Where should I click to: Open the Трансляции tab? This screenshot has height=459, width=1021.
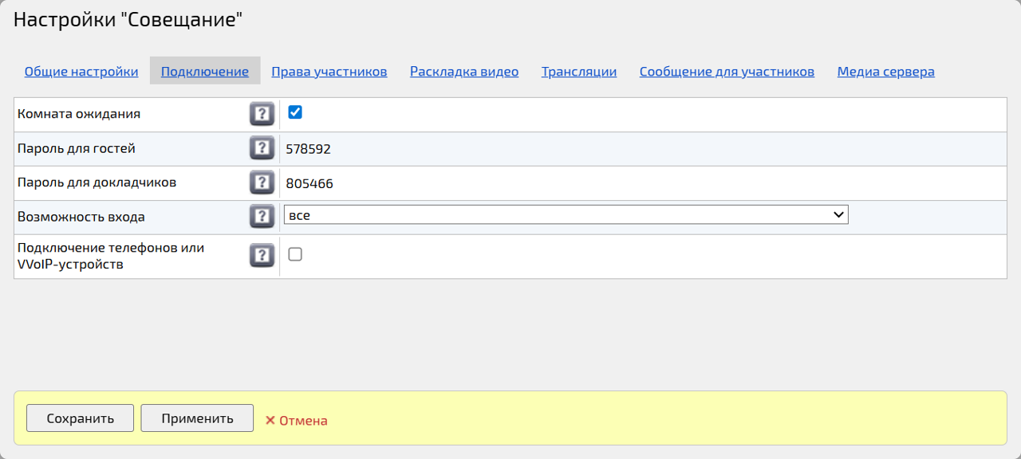point(579,72)
